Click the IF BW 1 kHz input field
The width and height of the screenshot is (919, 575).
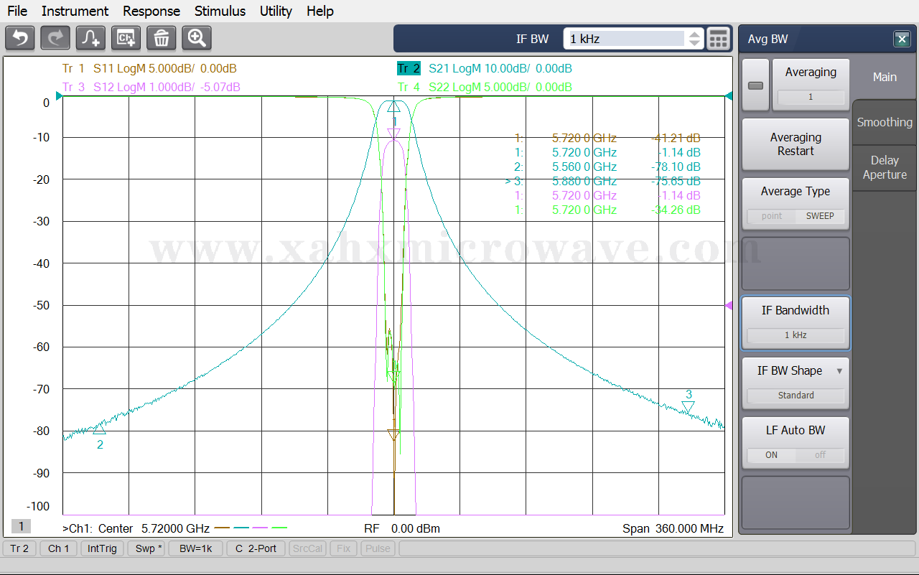click(625, 39)
